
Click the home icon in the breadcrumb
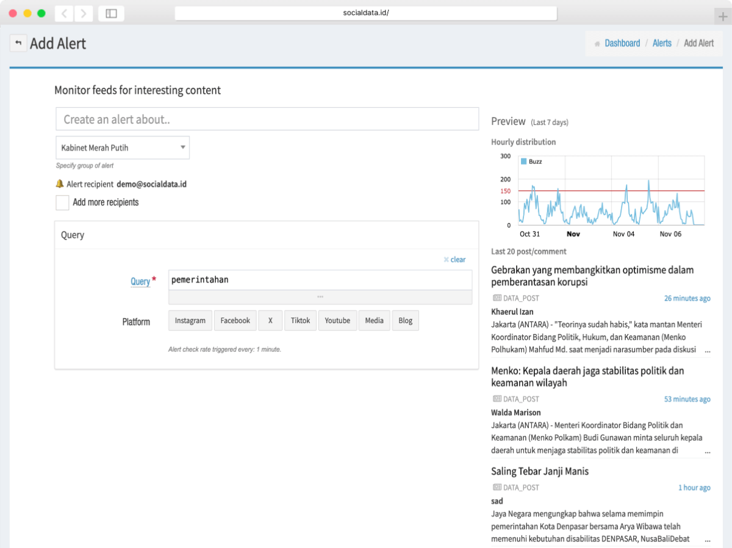[597, 44]
